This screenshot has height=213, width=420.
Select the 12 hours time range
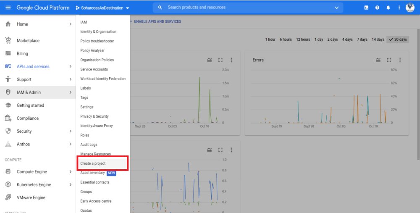point(303,39)
